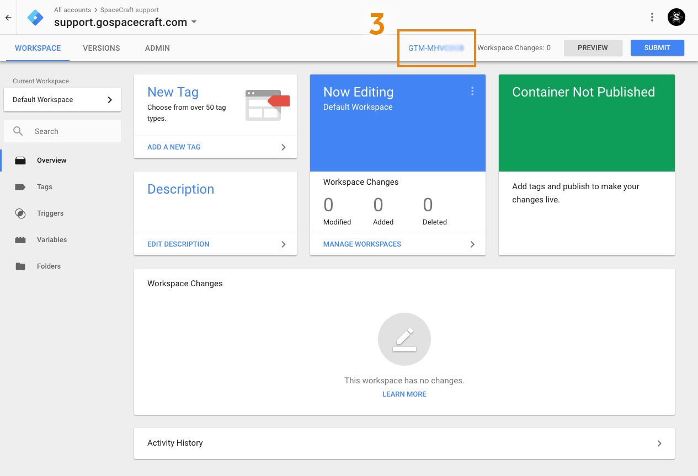The width and height of the screenshot is (698, 476).
Task: Click the GTM container ID link
Action: (436, 48)
